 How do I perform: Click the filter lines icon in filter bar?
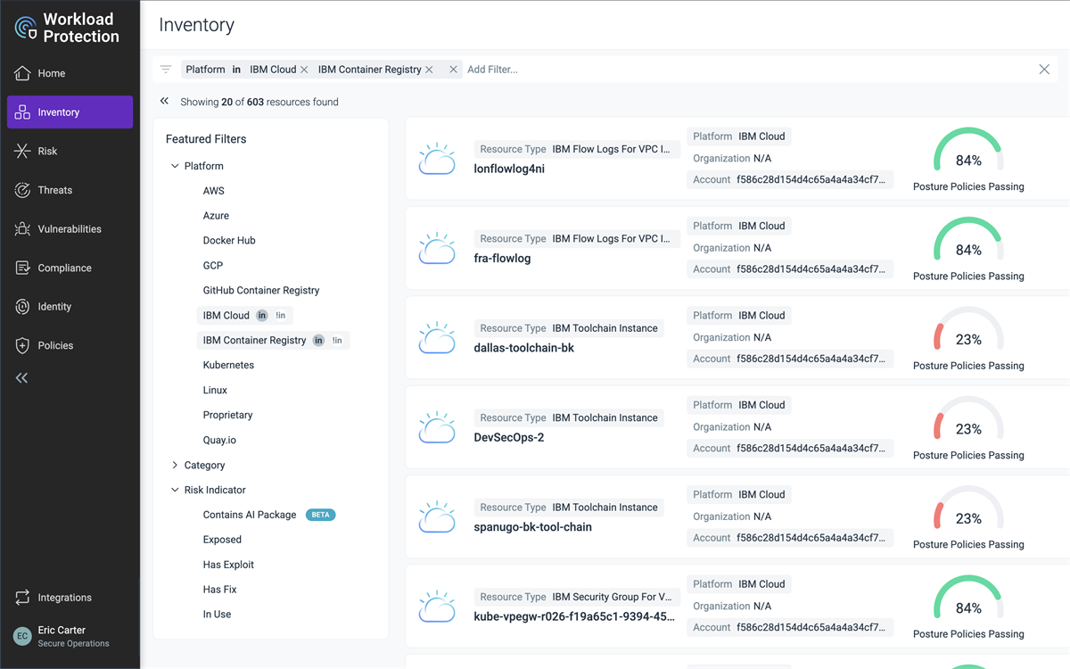[166, 70]
